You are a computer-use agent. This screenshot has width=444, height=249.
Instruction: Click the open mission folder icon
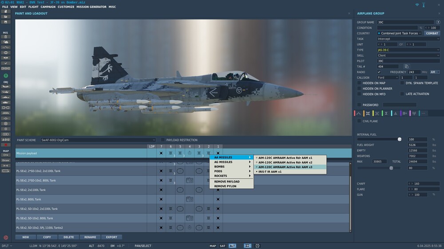(6, 17)
